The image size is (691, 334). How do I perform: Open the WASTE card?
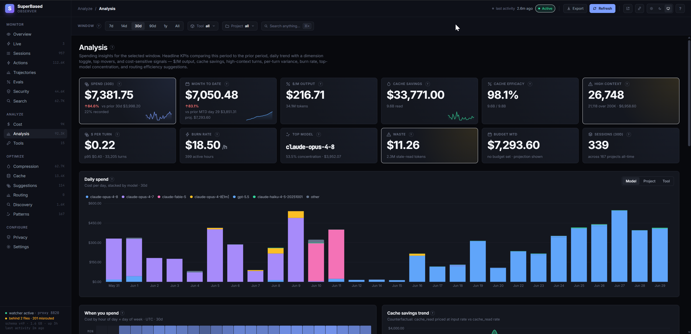click(x=429, y=146)
